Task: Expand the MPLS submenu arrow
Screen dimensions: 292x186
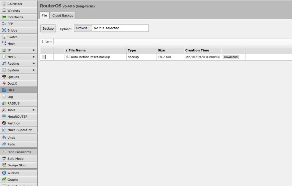Action: pyautogui.click(x=34, y=57)
